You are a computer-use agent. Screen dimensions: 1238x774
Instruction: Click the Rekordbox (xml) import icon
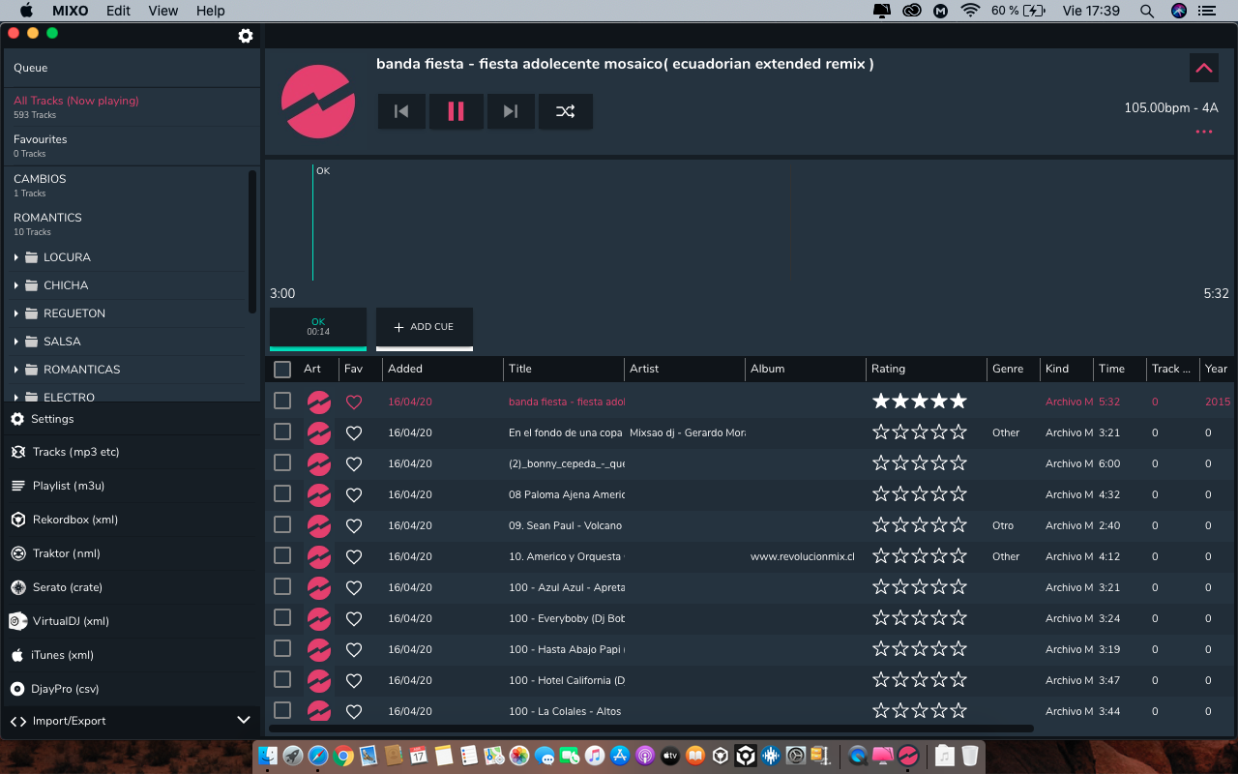(x=17, y=520)
